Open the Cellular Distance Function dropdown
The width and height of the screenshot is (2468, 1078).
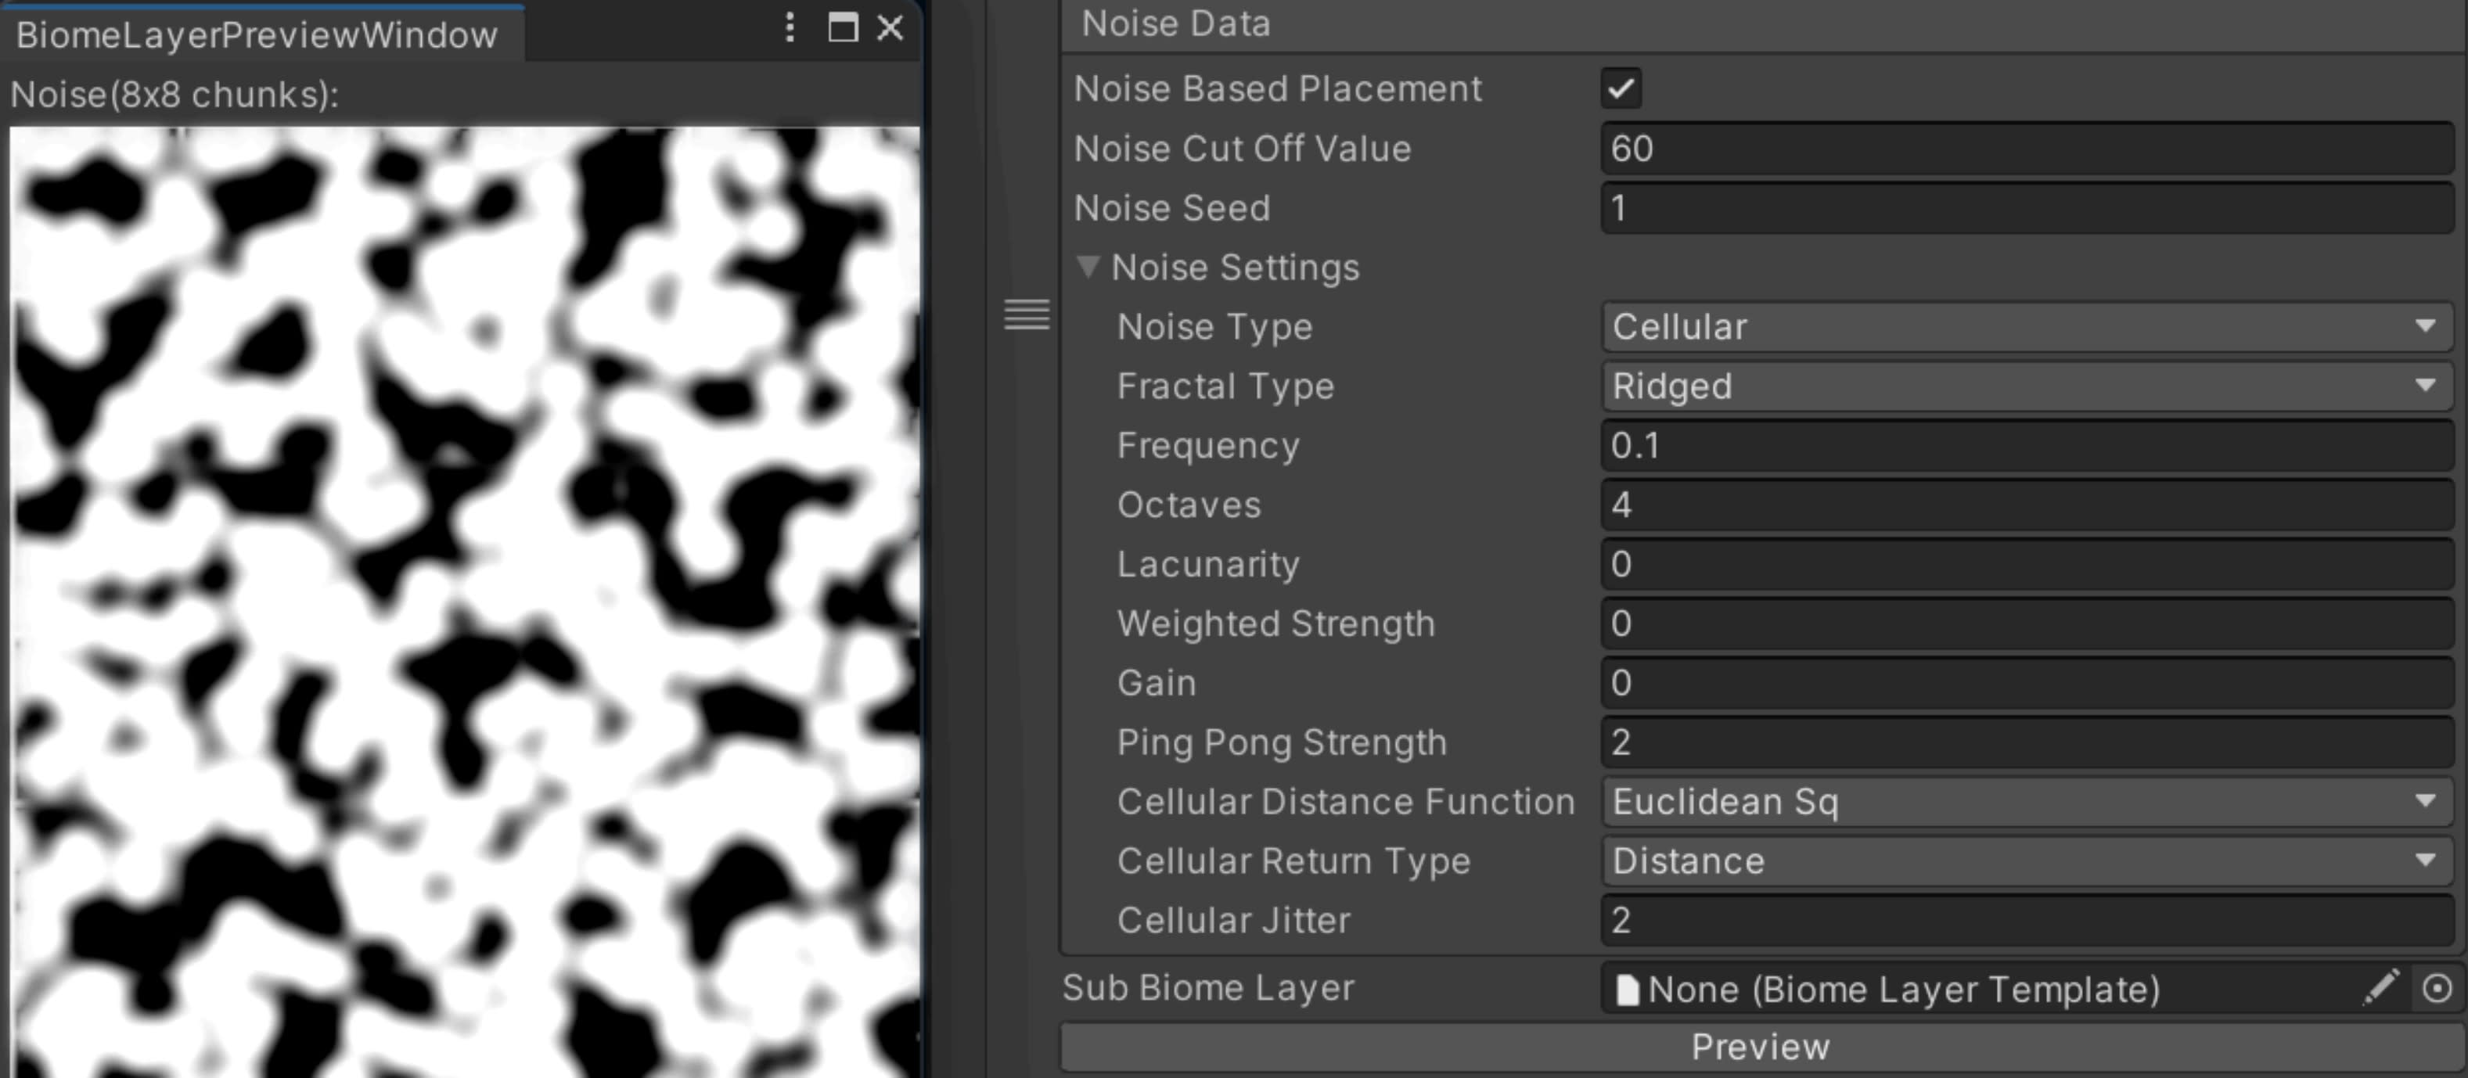pos(2025,801)
